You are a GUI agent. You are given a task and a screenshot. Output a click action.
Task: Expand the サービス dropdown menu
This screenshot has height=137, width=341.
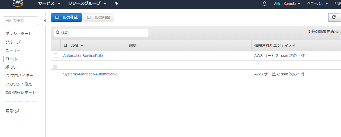click(x=49, y=4)
